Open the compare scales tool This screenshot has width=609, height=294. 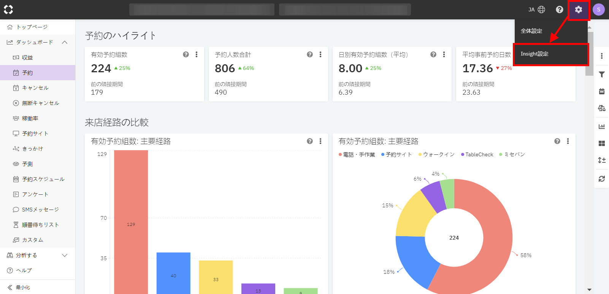point(602,108)
